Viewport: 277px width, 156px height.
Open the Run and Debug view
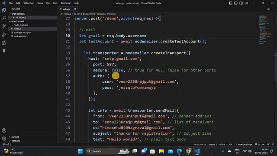4,35
